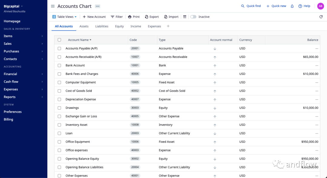327x178 pixels.
Task: Click the New Account button
Action: click(x=94, y=17)
